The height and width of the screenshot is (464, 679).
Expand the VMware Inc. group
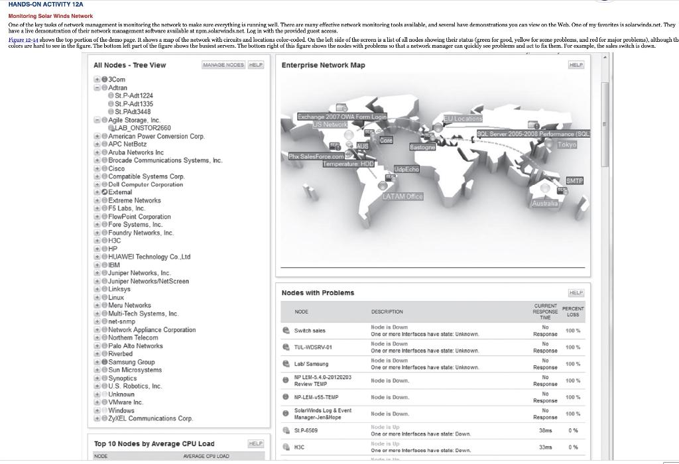[x=97, y=402]
